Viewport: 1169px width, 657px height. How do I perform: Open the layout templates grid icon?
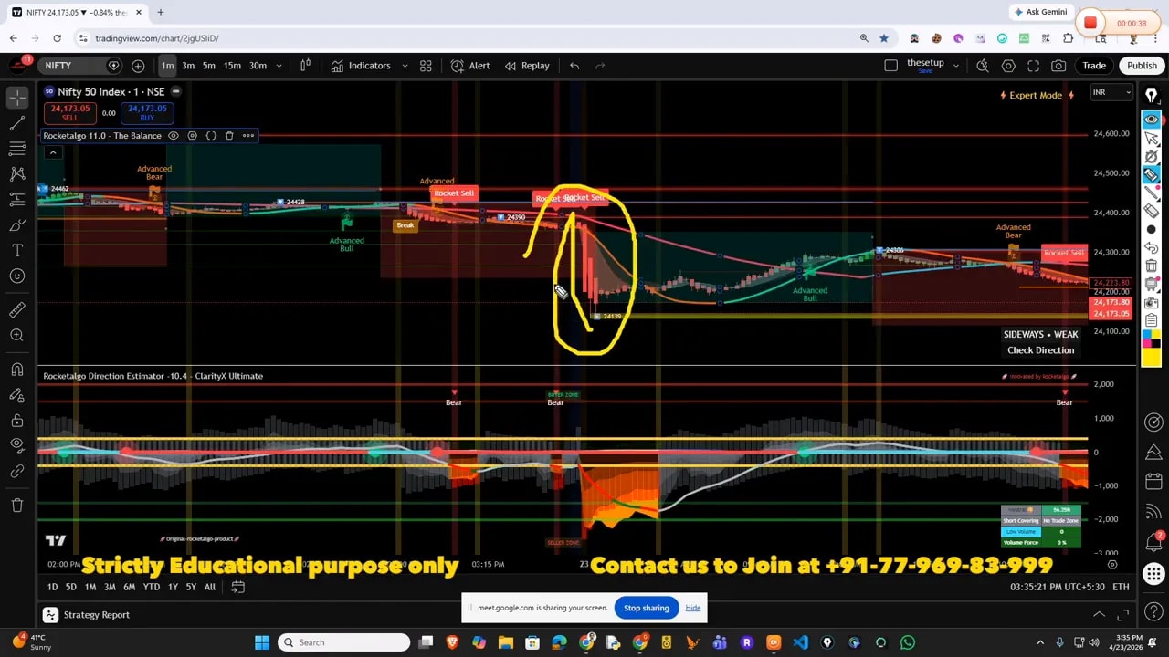coord(426,66)
